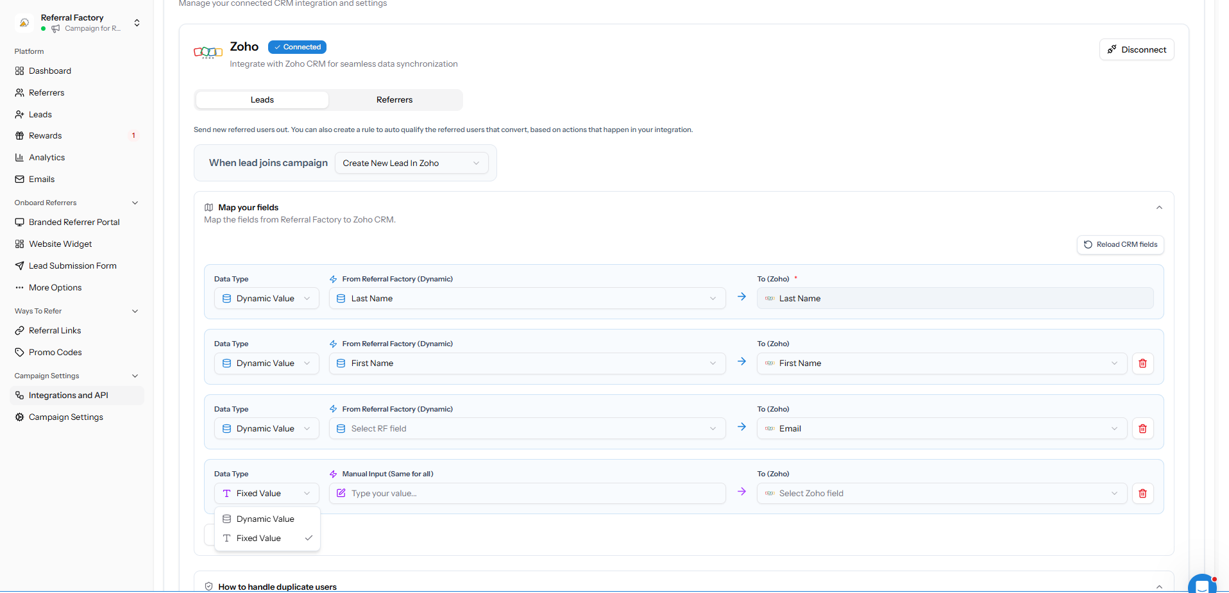
Task: Choose Fixed Value from the open list
Action: coord(267,539)
